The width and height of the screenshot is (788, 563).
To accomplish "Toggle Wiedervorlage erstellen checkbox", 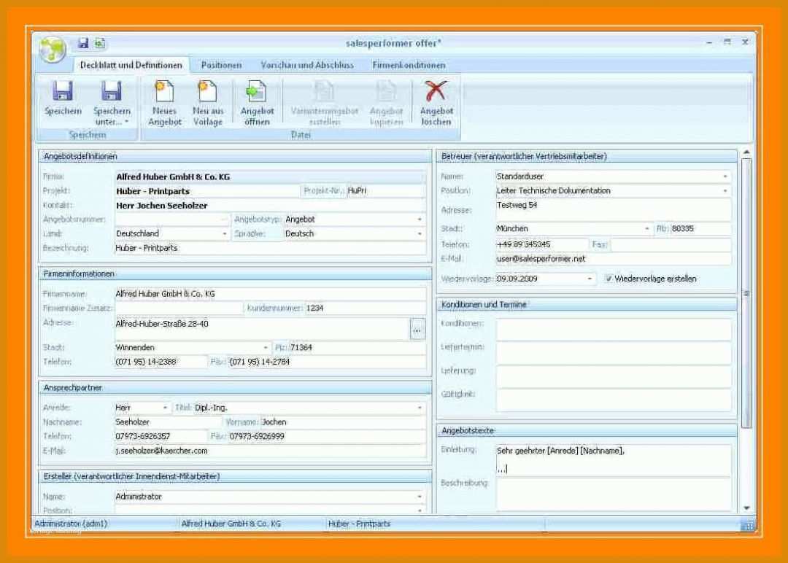I will [x=608, y=279].
